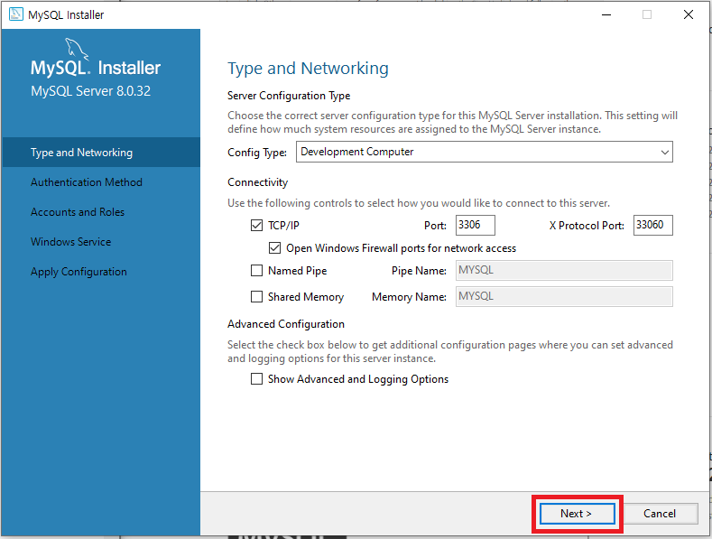
Task: Click MySQL Server 8.0.32 text
Action: [90, 91]
